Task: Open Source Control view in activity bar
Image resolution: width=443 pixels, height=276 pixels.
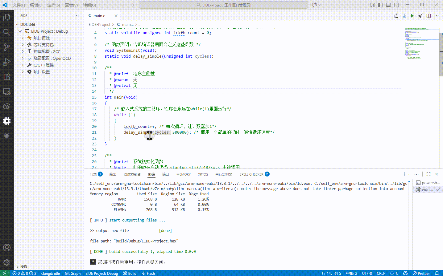Action: pyautogui.click(x=7, y=47)
